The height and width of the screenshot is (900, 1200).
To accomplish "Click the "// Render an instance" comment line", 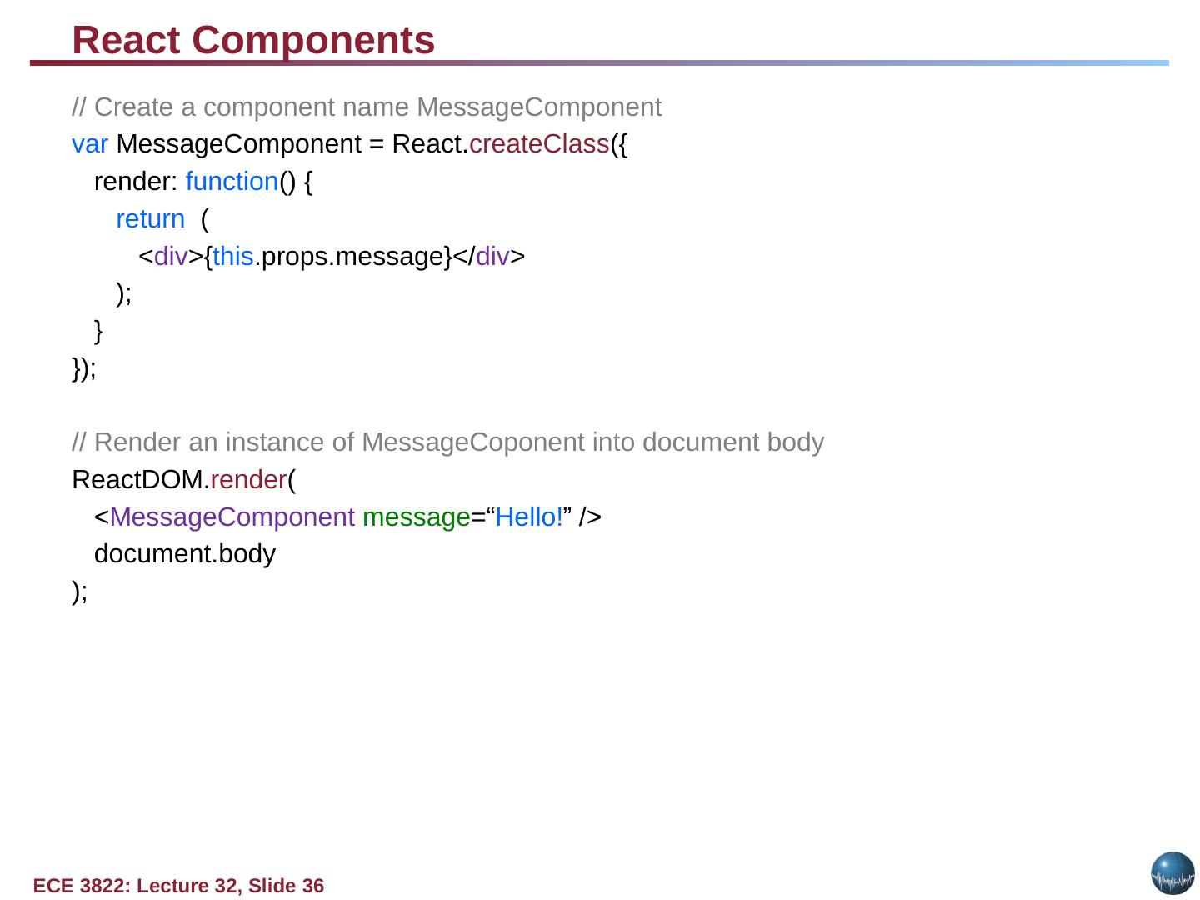I will click(x=447, y=442).
